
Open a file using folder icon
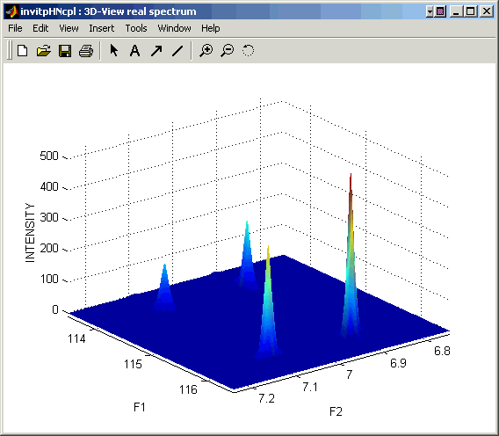pos(44,51)
